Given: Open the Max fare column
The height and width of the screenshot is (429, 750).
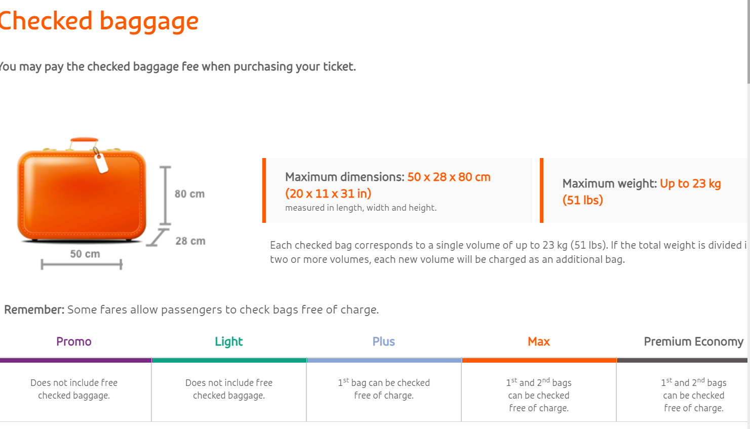Looking at the screenshot, I should point(539,341).
